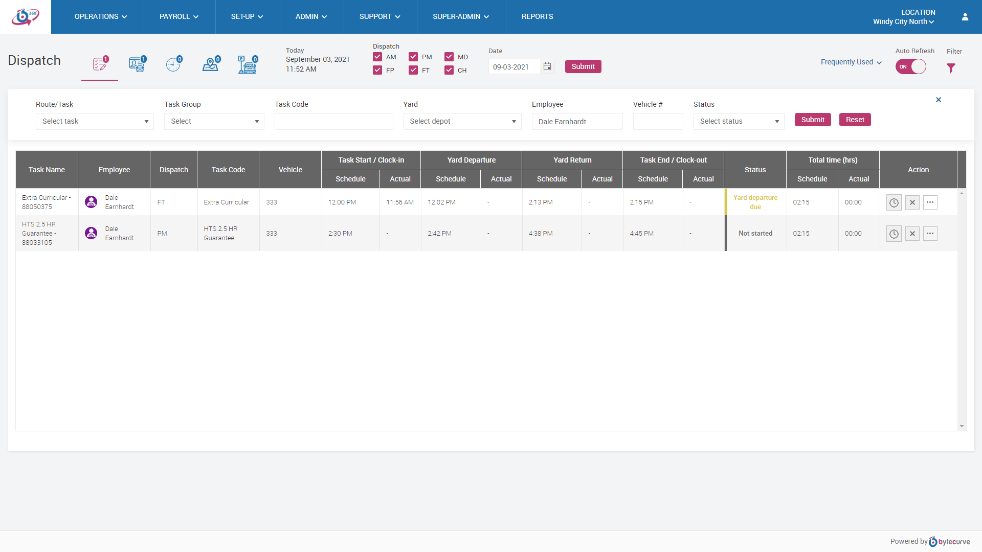Screen dimensions: 982x552
Task: Click the user profile icon in header
Action: pyautogui.click(x=965, y=17)
